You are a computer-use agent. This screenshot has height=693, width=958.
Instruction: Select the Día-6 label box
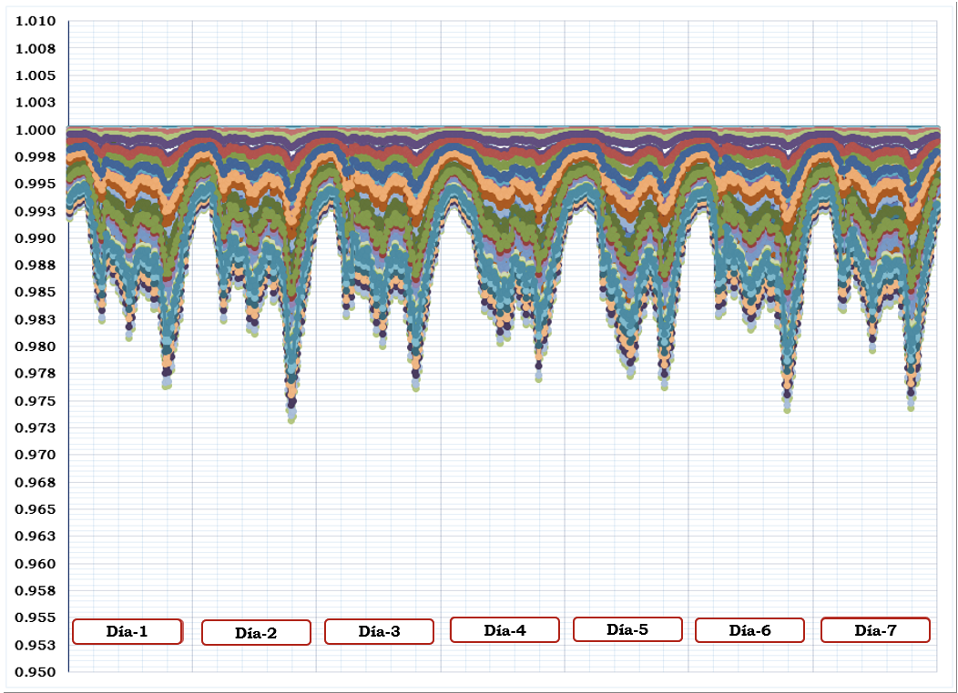(x=749, y=630)
